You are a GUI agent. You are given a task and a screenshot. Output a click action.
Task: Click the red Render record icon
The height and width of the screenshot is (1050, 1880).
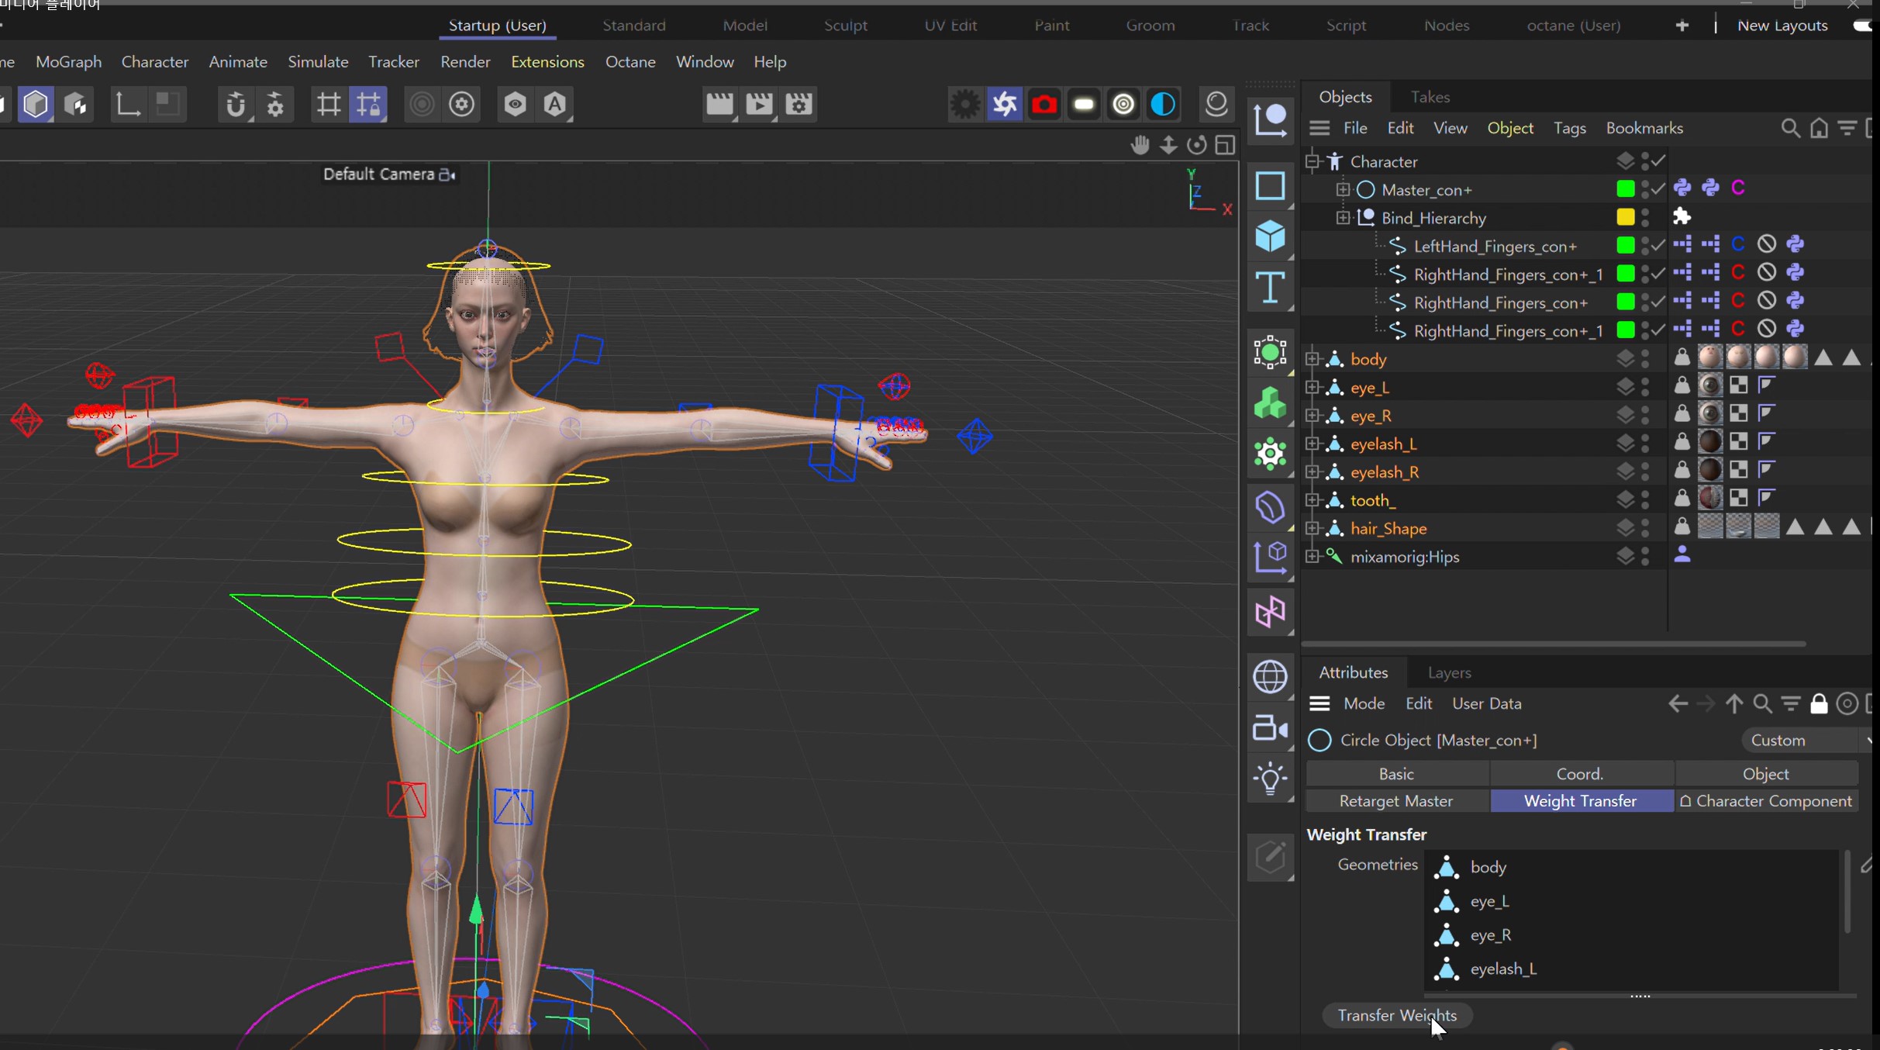tap(1044, 104)
